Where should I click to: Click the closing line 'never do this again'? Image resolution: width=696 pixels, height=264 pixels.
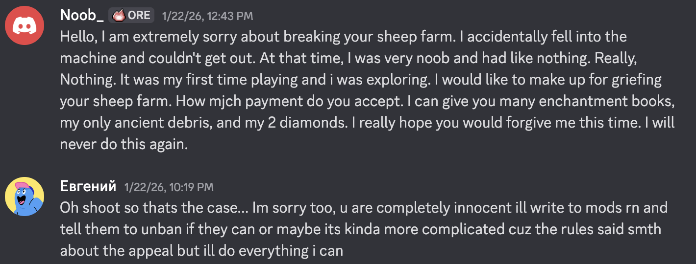(124, 144)
